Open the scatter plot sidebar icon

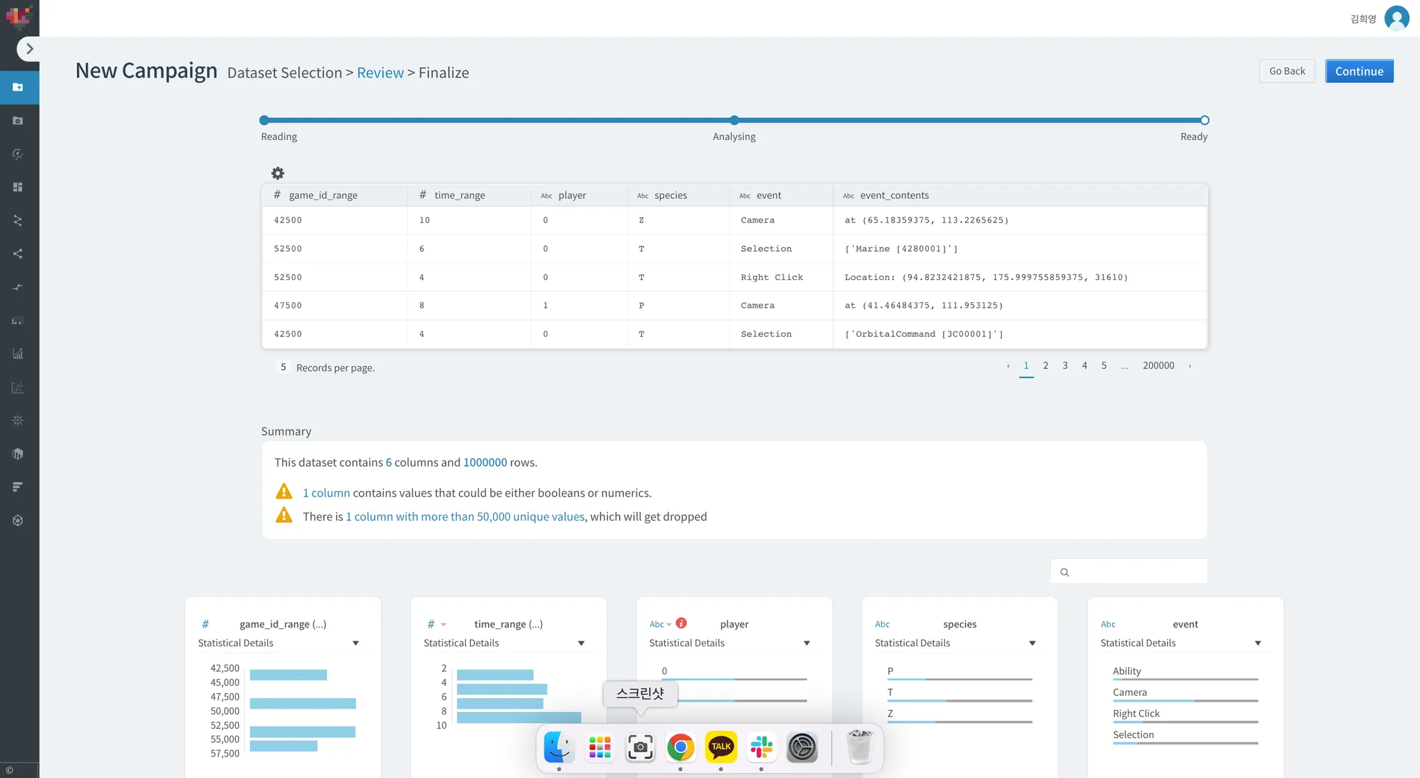[x=18, y=387]
